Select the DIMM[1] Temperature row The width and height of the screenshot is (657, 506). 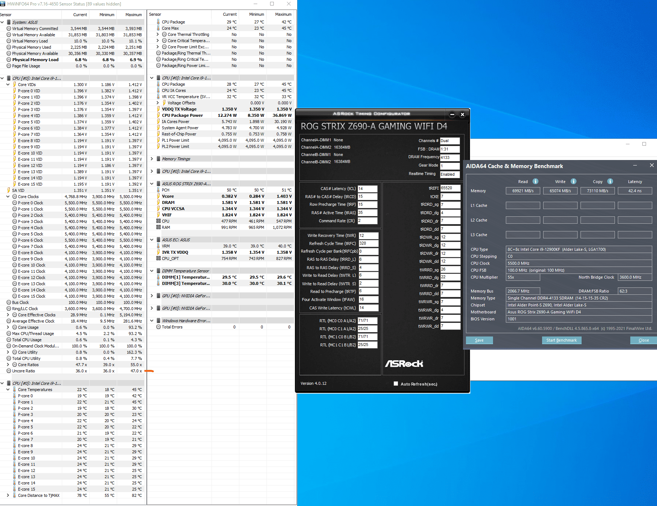pos(221,277)
